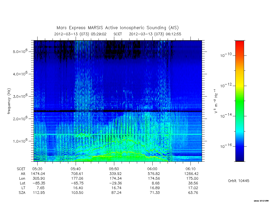Click the 'V² m⁻² Hz⁻¹' units label
Viewport: 269px width, 202px height.
tap(216, 101)
